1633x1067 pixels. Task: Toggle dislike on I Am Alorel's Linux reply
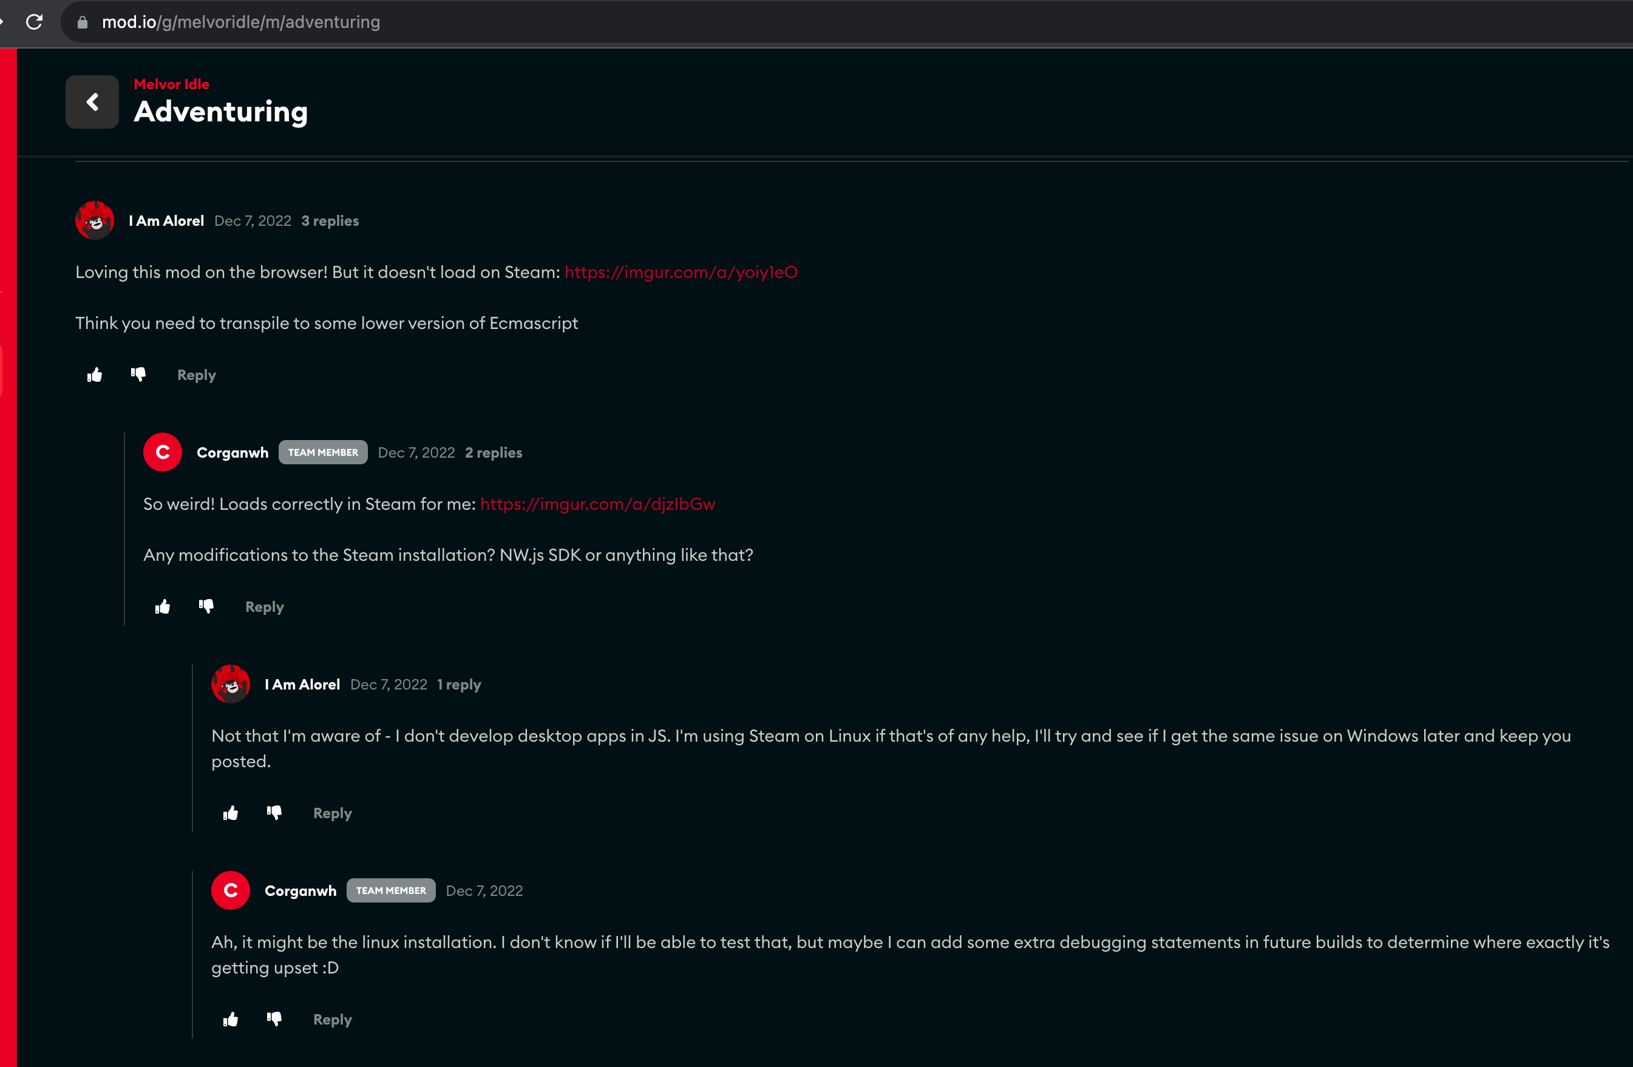pyautogui.click(x=274, y=813)
